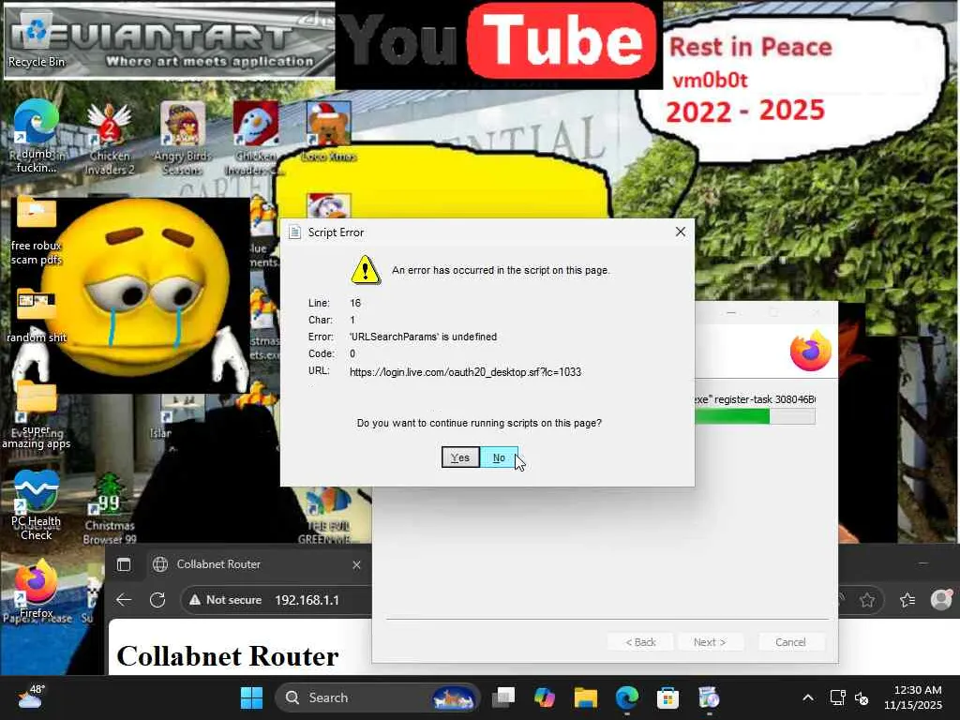Click the URL text in Script Error

[465, 371]
